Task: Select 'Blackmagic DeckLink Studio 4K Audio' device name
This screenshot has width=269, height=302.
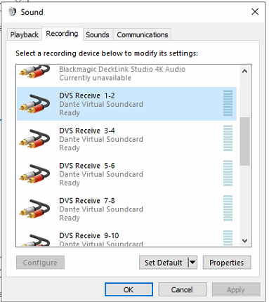Action: [122, 69]
